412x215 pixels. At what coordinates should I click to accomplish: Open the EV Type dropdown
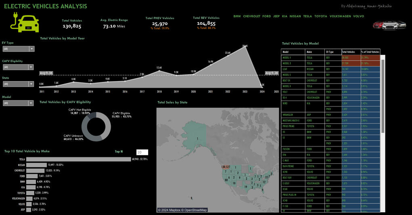point(31,49)
